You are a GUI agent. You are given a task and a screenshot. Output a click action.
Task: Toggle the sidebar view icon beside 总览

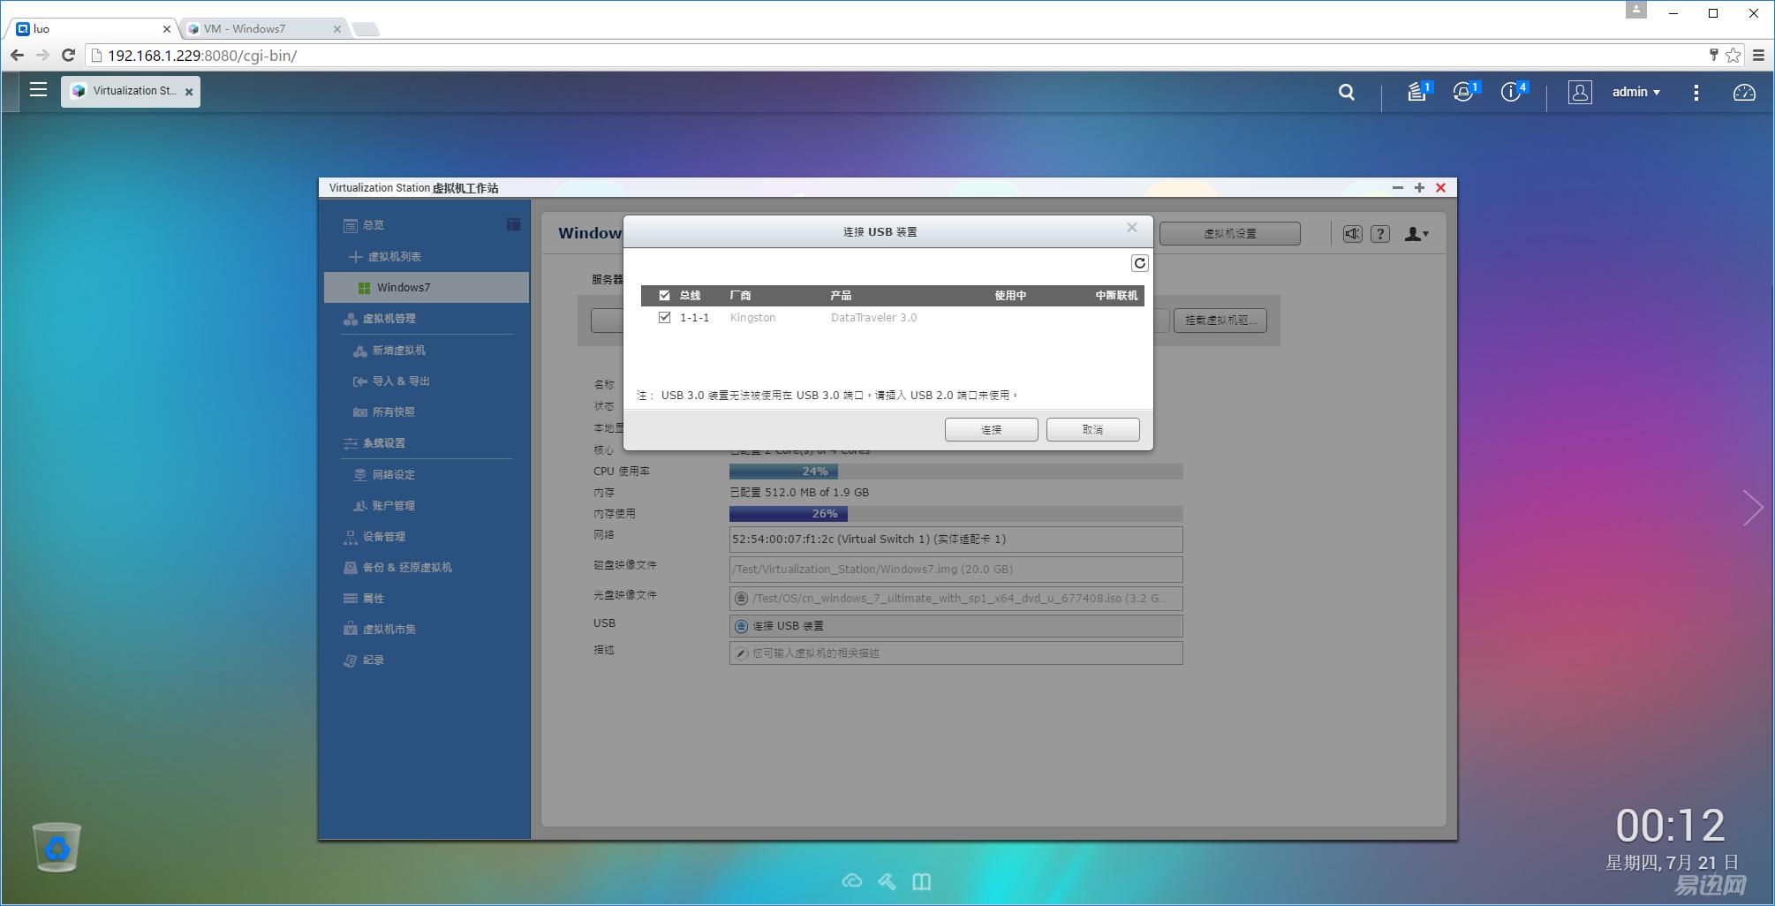coord(513,224)
